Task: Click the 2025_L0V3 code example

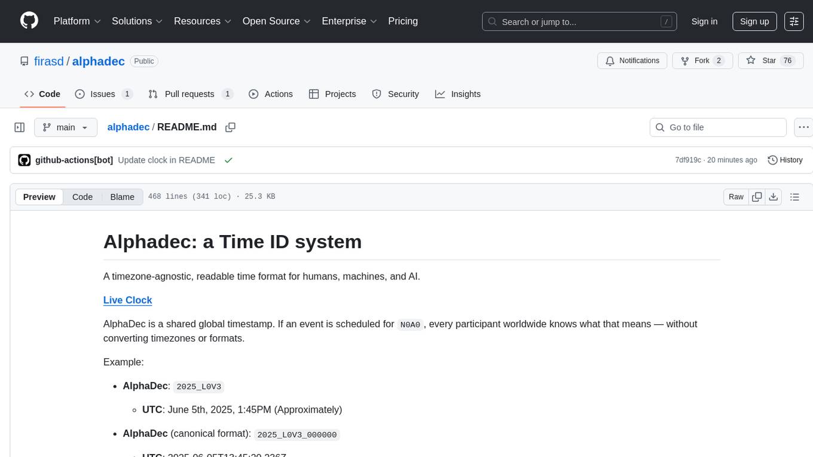Action: (199, 386)
